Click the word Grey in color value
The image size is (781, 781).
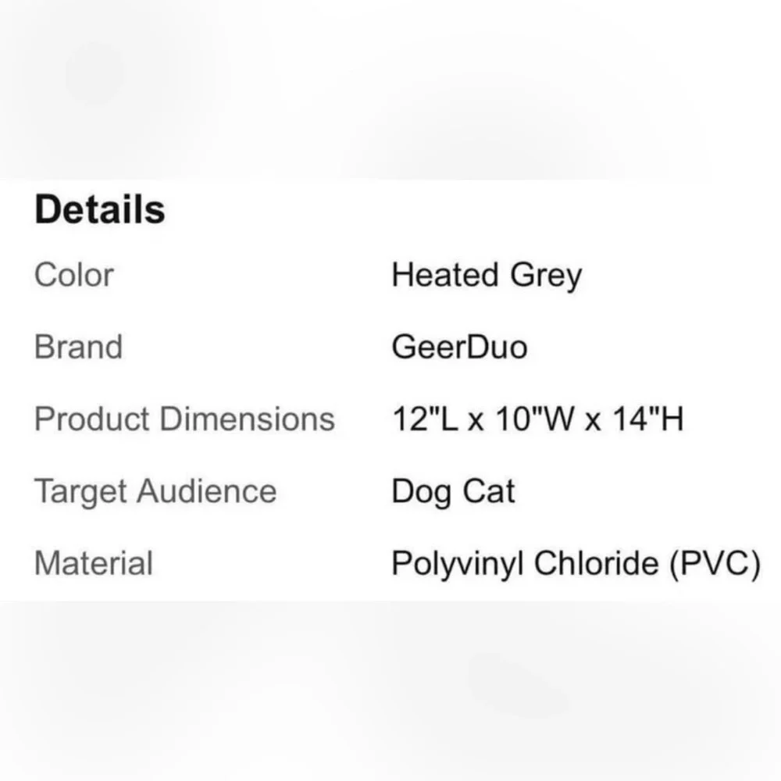click(546, 277)
